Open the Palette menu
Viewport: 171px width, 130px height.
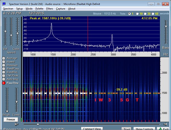click(x=39, y=9)
